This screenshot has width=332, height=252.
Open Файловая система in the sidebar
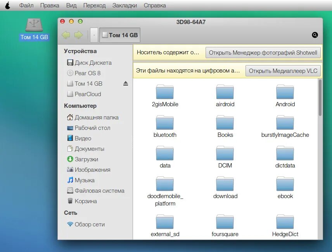95,191
